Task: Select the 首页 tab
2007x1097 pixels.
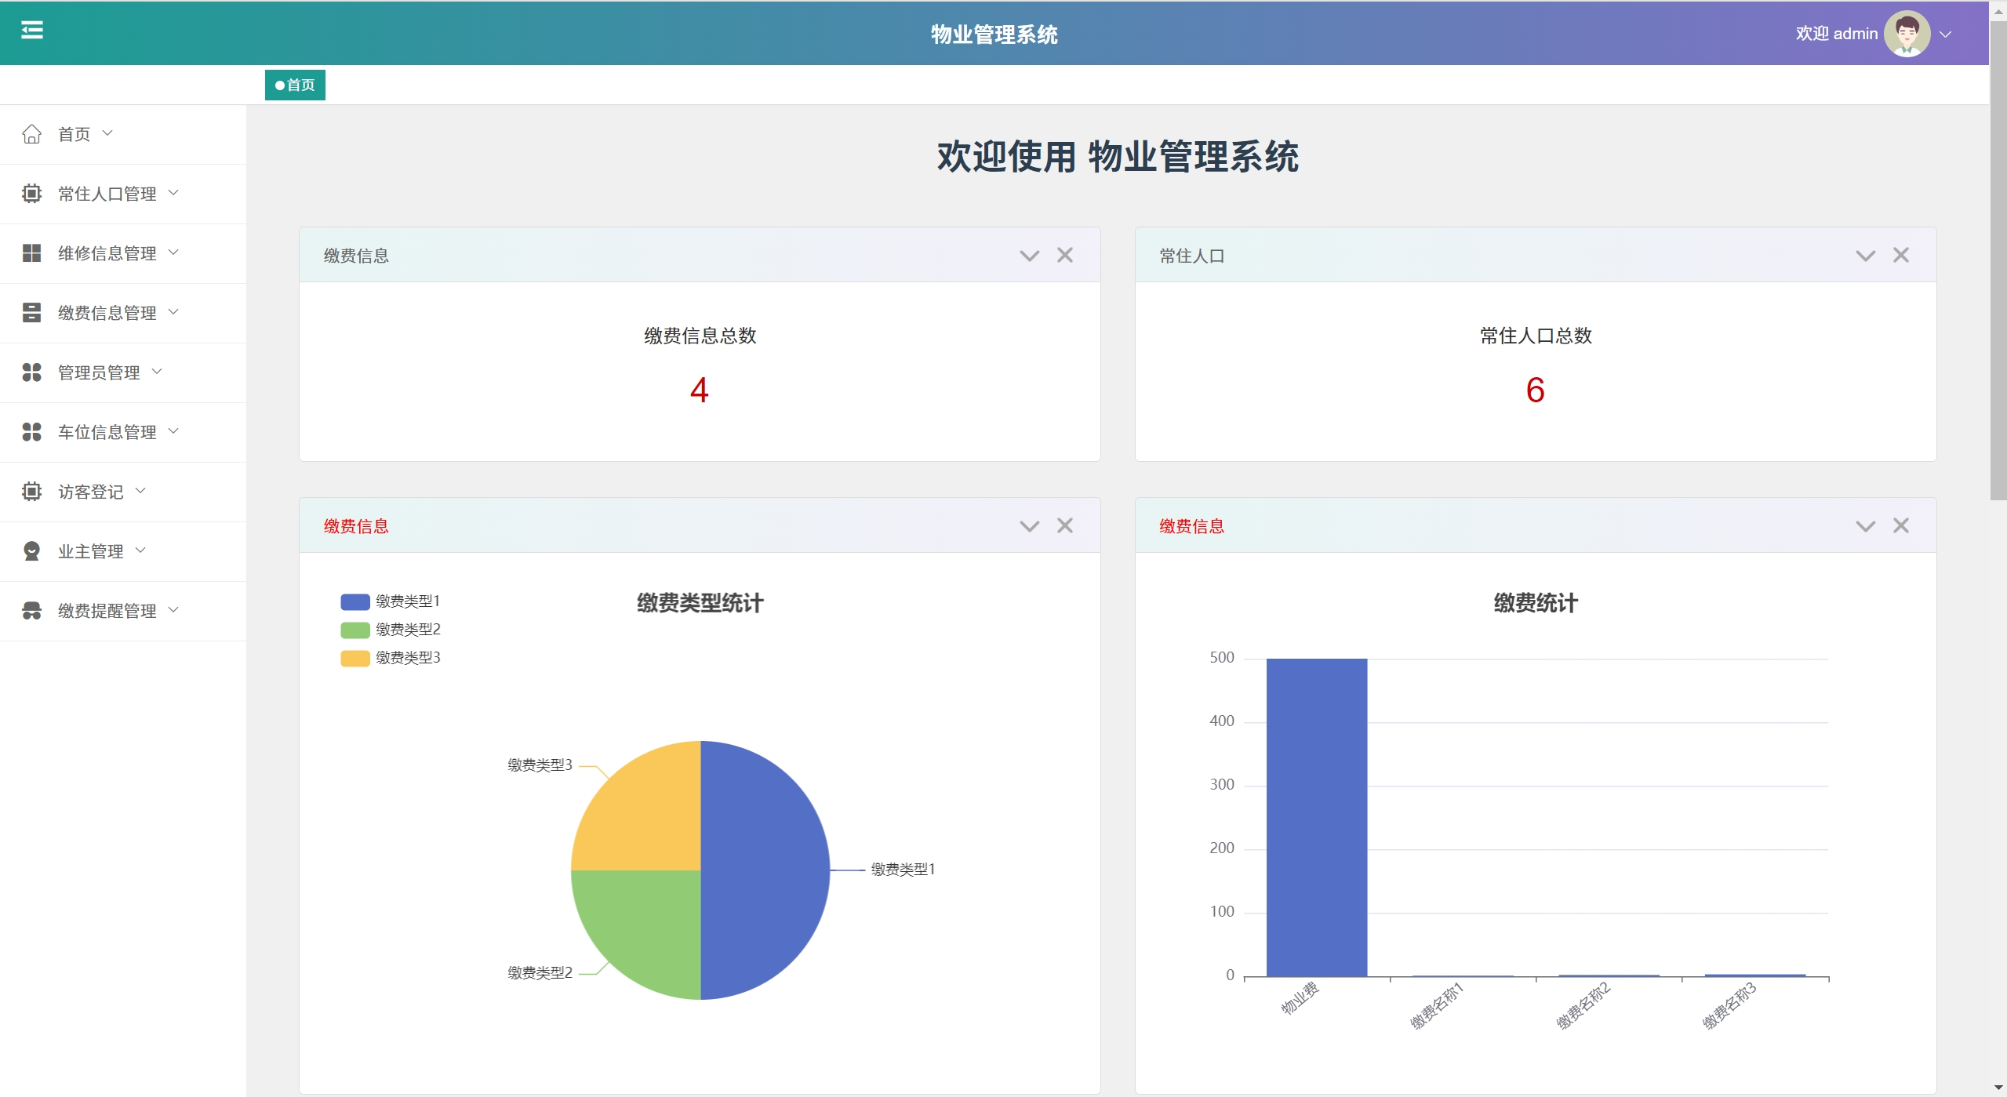Action: click(295, 85)
